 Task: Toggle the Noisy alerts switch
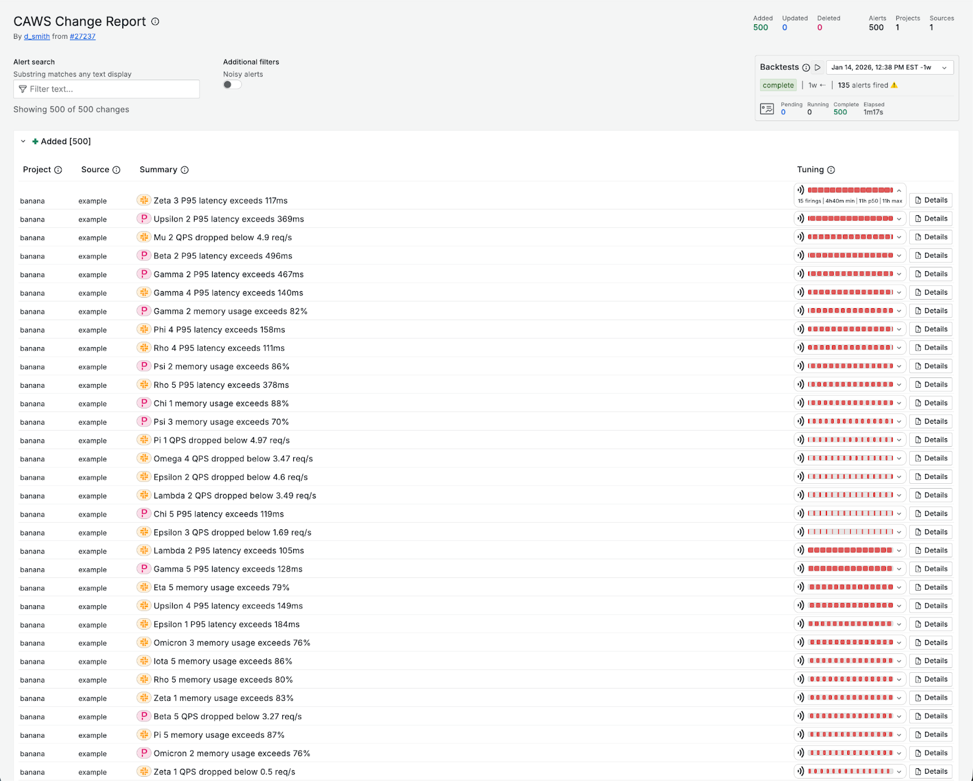tap(232, 84)
